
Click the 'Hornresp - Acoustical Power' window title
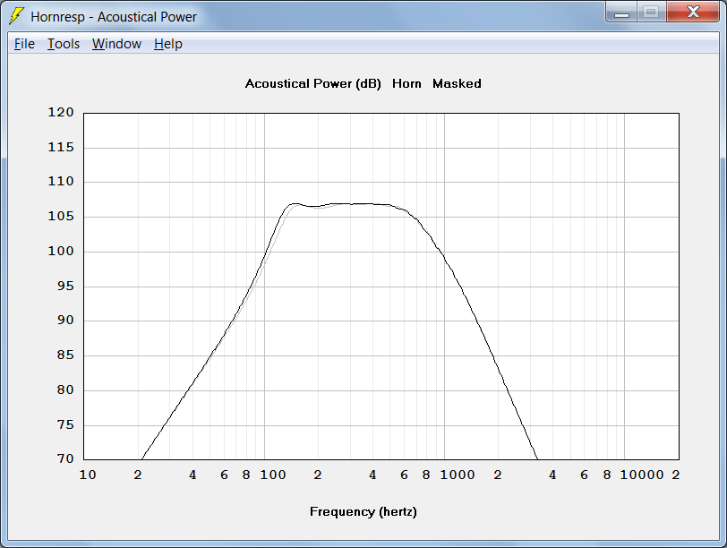coord(114,17)
